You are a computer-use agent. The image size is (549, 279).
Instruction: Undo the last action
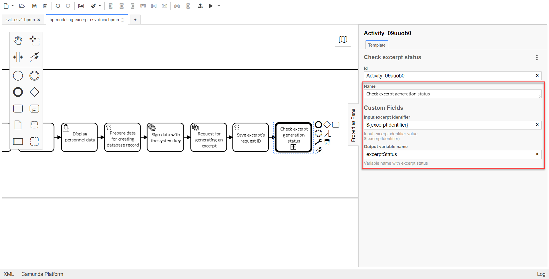[x=57, y=6]
